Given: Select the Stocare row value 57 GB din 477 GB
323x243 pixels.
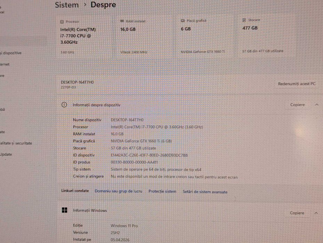Looking at the screenshot, I should [133, 148].
